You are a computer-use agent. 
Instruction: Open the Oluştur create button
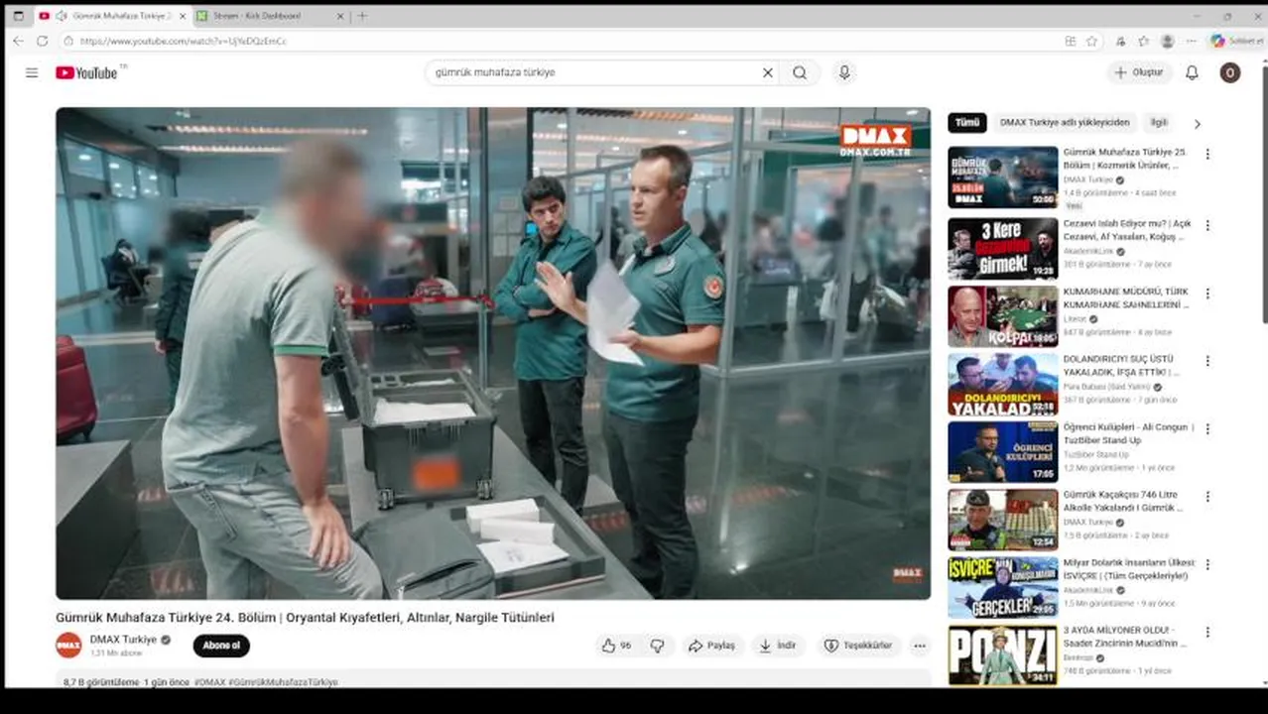point(1139,72)
